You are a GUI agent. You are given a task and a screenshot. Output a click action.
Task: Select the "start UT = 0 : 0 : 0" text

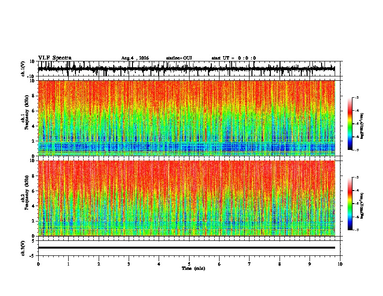click(234, 58)
